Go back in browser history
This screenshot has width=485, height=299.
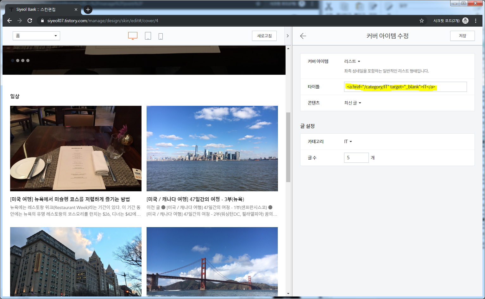[x=9, y=21]
